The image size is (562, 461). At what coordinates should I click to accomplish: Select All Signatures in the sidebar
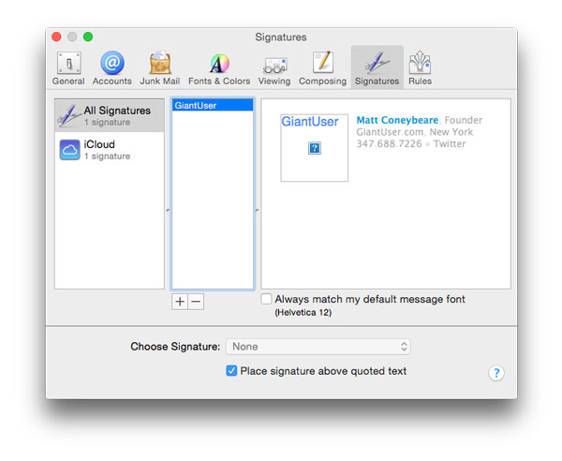click(110, 115)
